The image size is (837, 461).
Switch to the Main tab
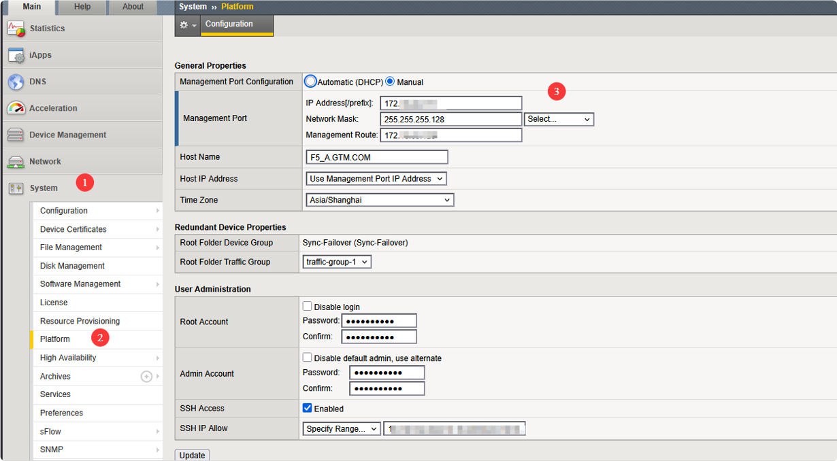point(31,7)
